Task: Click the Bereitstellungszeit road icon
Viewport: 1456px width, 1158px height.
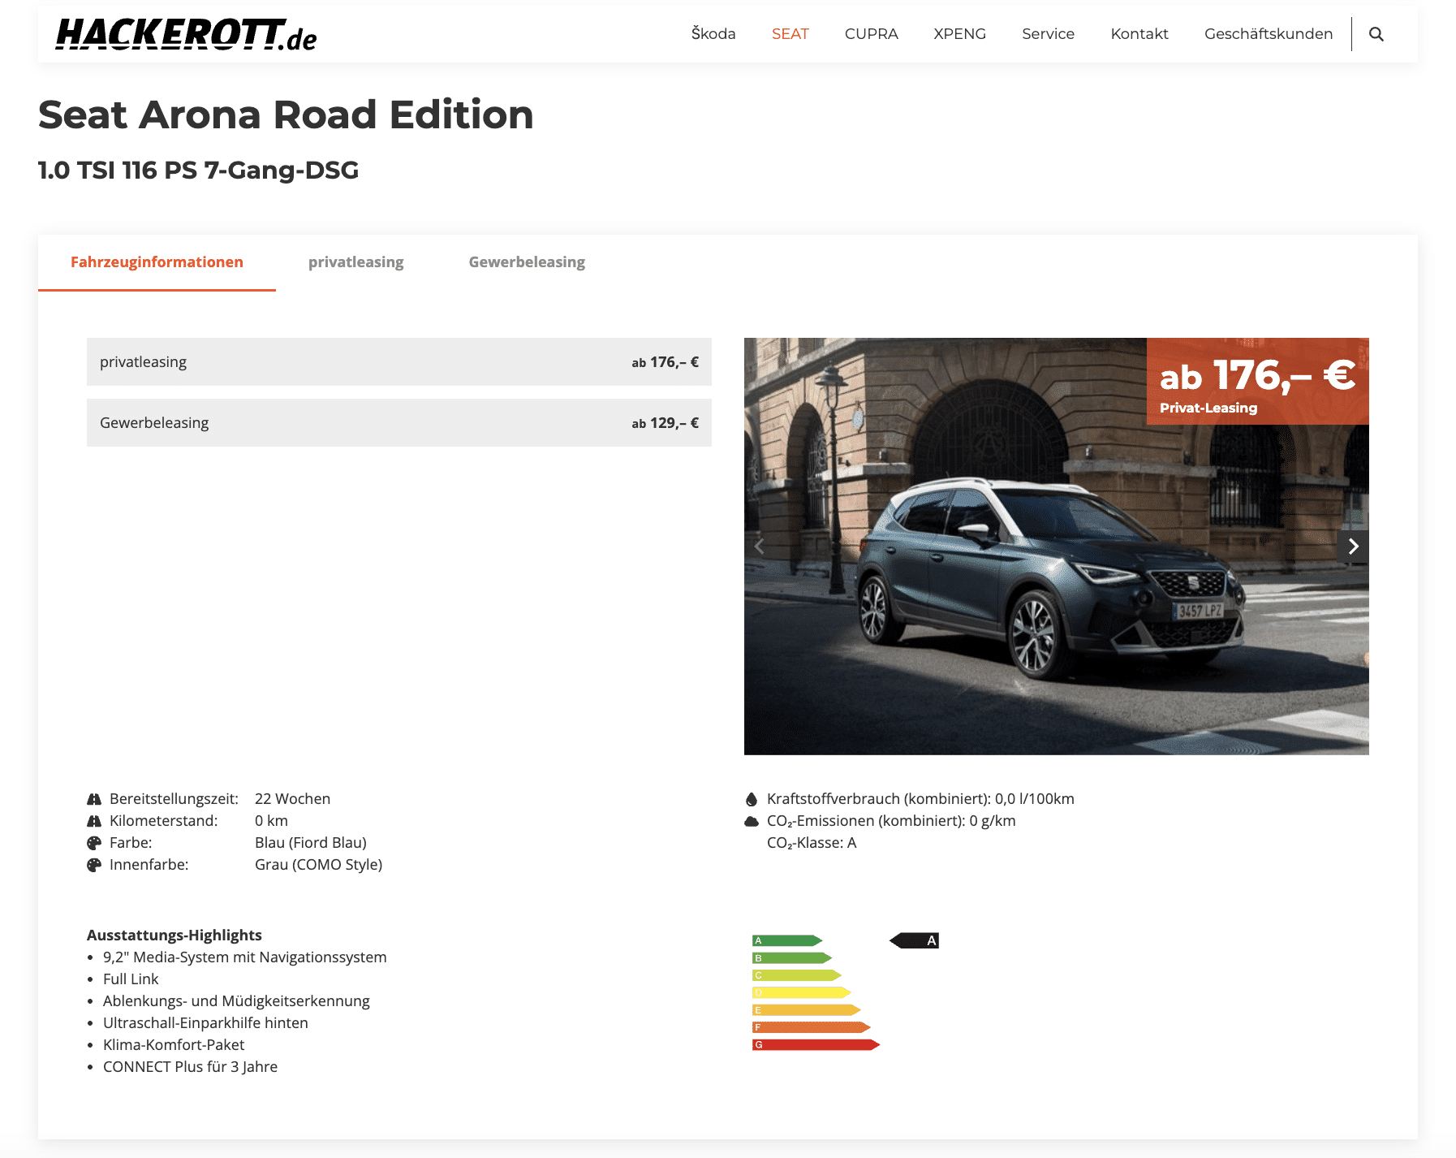Action: [94, 799]
